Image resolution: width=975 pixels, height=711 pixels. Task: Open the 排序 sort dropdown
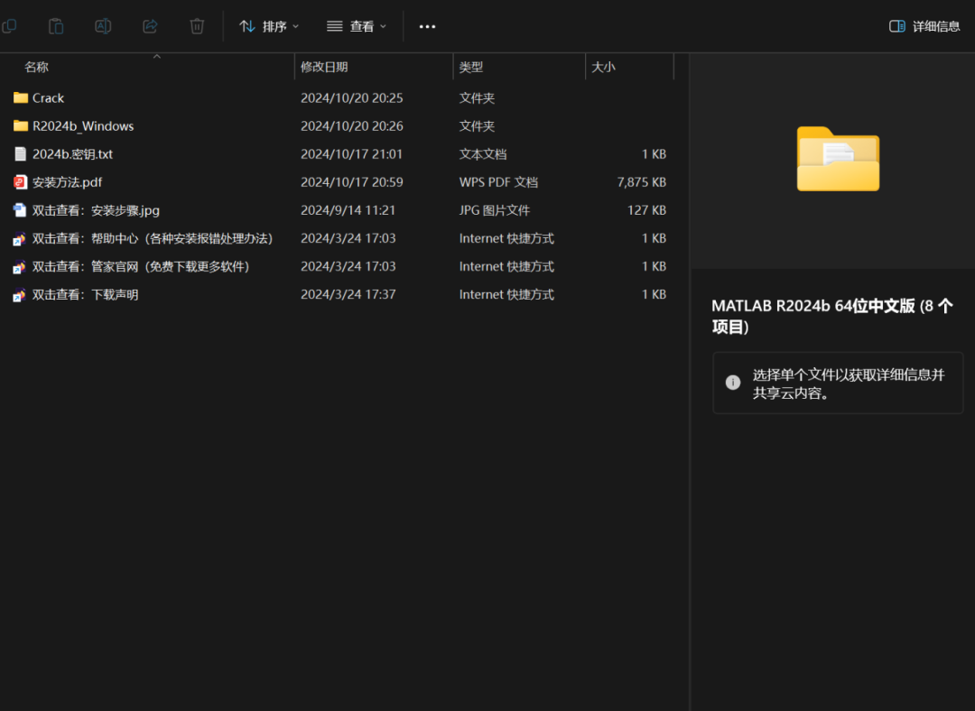pyautogui.click(x=269, y=26)
